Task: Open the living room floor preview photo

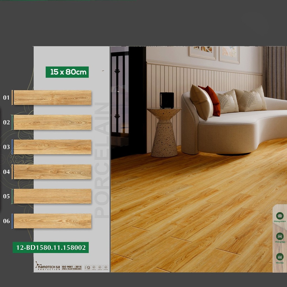Action: (199, 159)
